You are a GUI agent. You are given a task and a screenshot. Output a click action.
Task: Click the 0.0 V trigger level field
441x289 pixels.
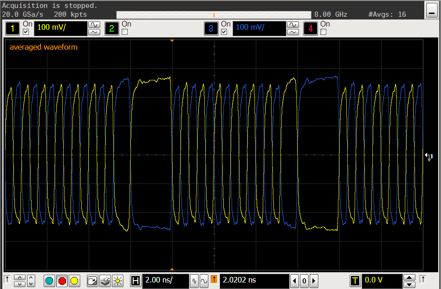[381, 281]
